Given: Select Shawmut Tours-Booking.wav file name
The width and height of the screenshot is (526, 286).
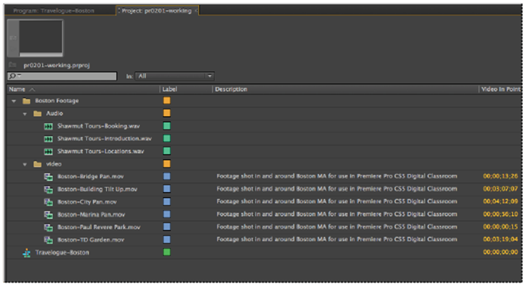Looking at the screenshot, I should [x=98, y=126].
